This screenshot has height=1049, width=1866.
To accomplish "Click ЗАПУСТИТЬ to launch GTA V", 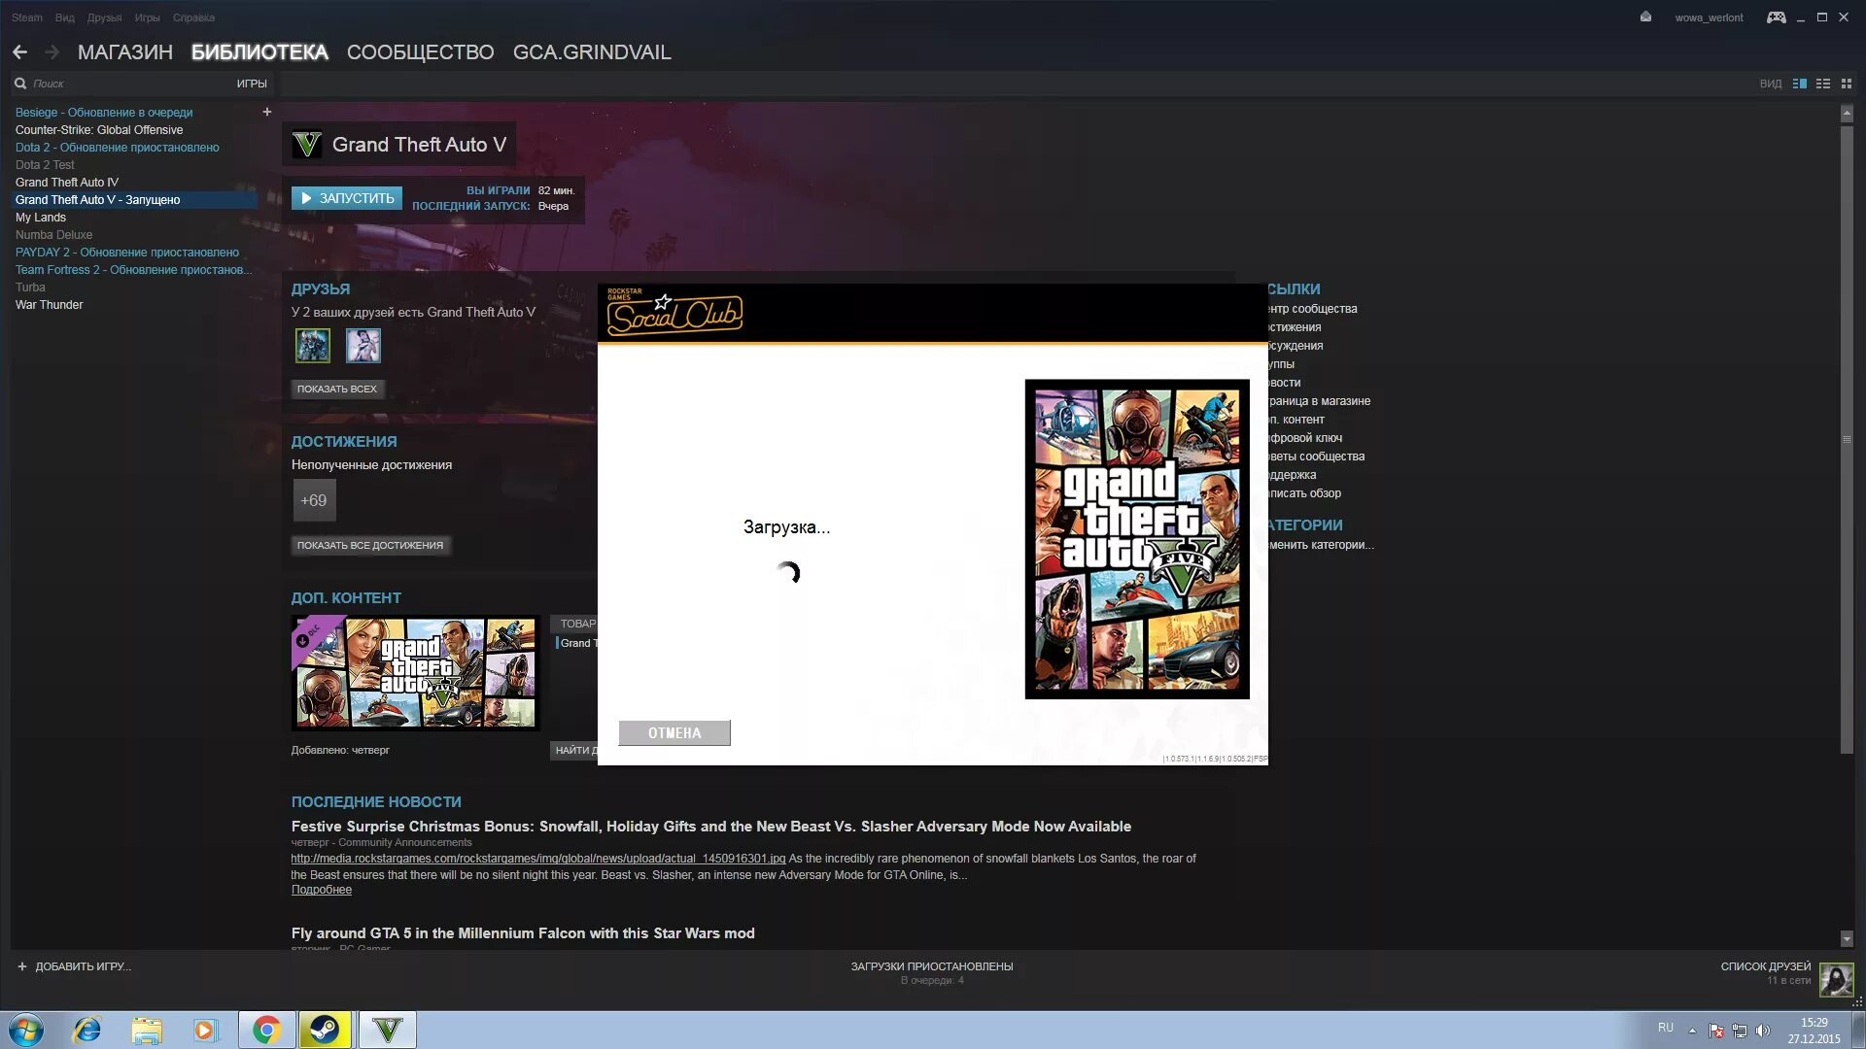I will coord(347,197).
